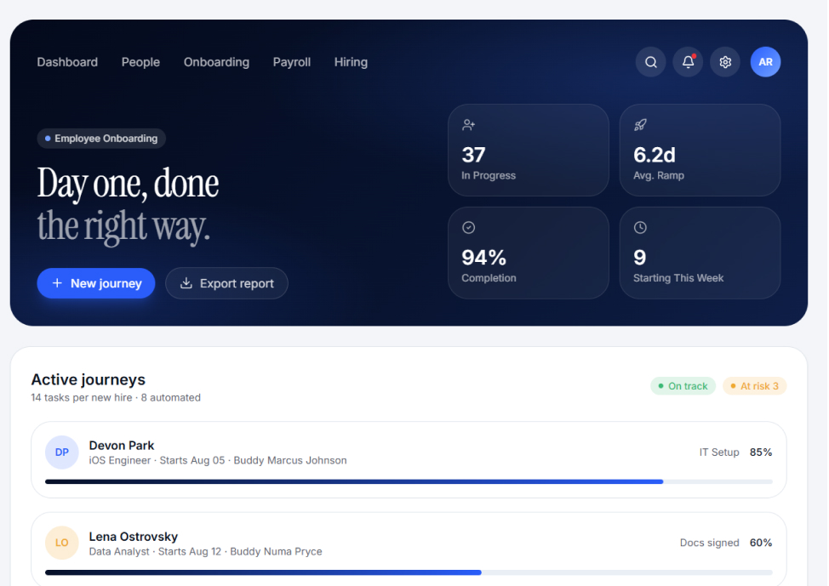
Task: Click the 'Day one, done' headline
Action: click(128, 184)
